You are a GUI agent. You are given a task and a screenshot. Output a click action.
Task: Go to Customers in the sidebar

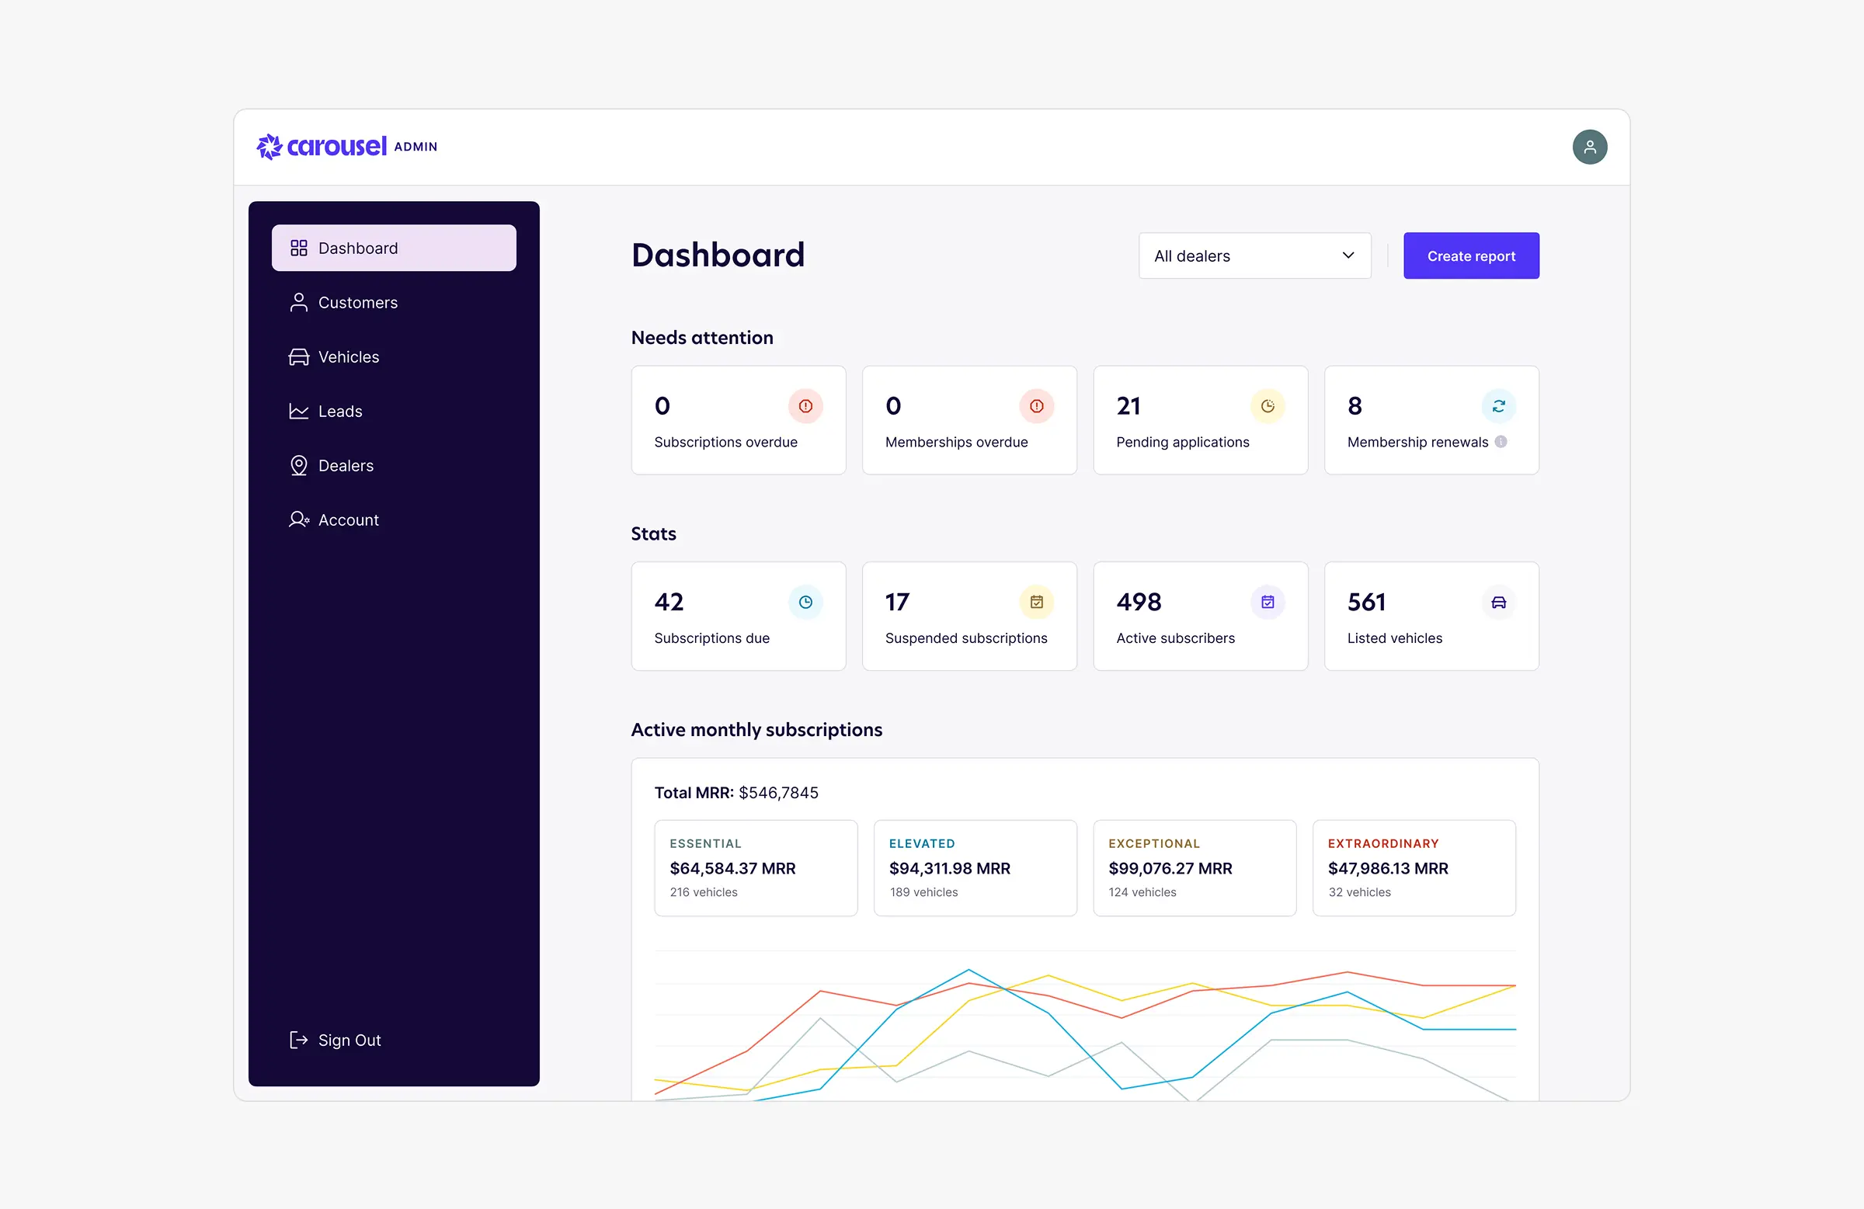click(357, 302)
